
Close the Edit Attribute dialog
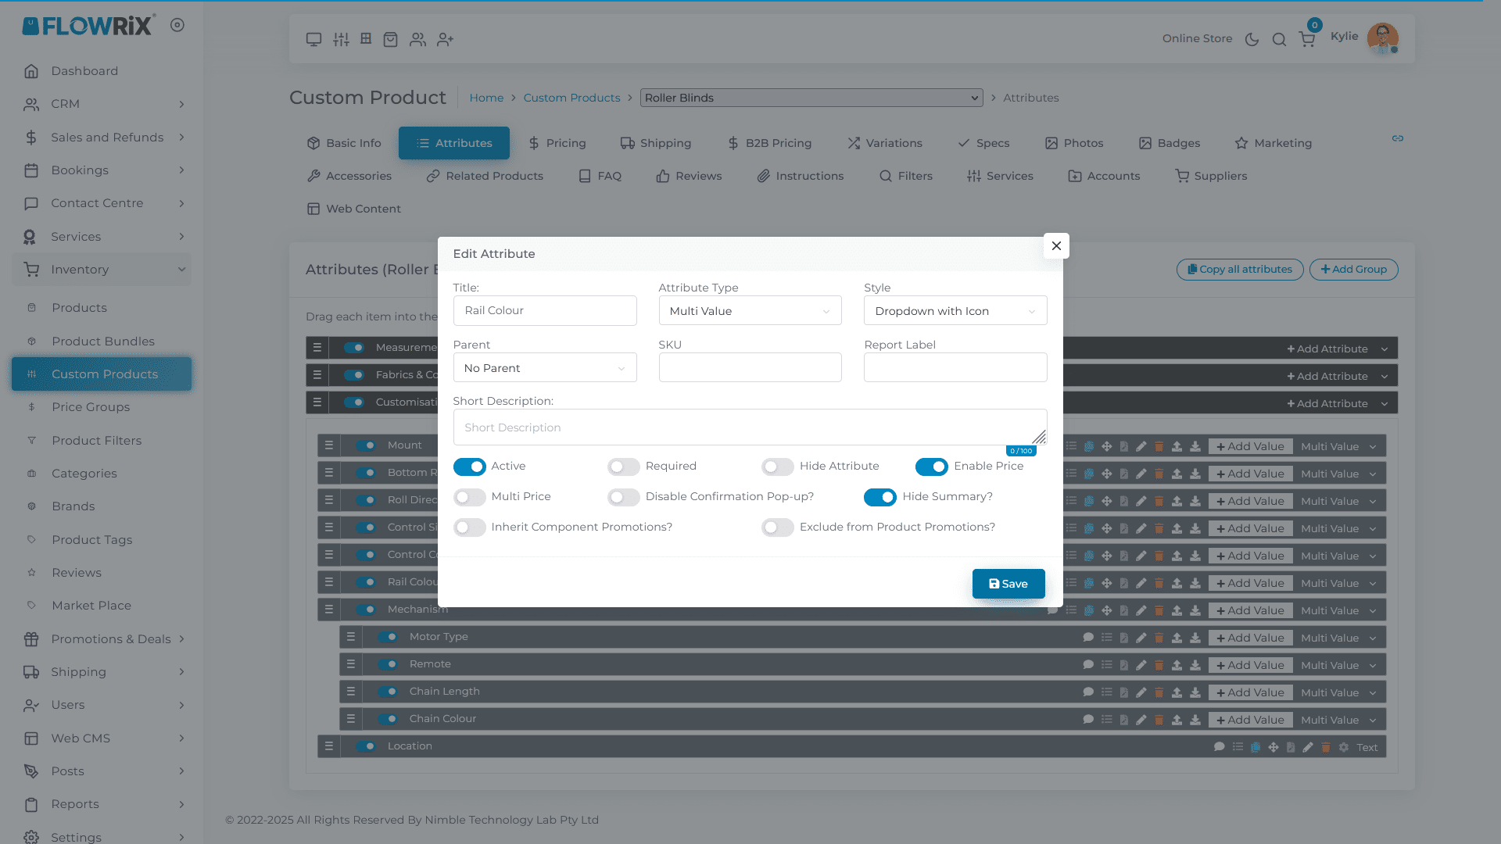1056,246
